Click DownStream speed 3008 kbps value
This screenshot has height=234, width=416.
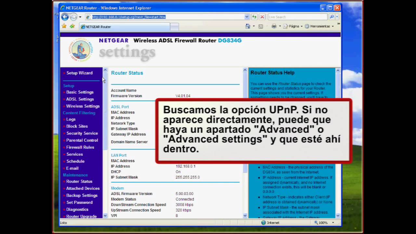tap(184, 205)
